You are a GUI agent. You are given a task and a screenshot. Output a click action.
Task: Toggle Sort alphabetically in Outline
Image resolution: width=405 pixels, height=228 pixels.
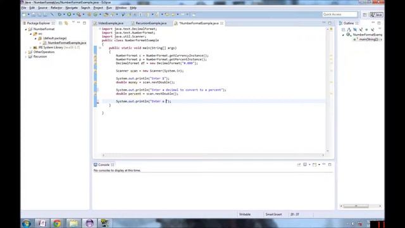(x=349, y=30)
